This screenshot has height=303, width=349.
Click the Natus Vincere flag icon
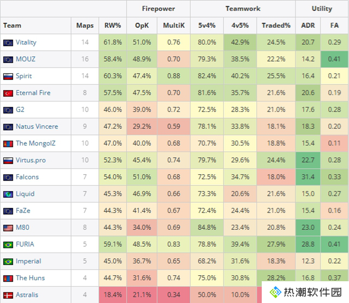(x=8, y=127)
